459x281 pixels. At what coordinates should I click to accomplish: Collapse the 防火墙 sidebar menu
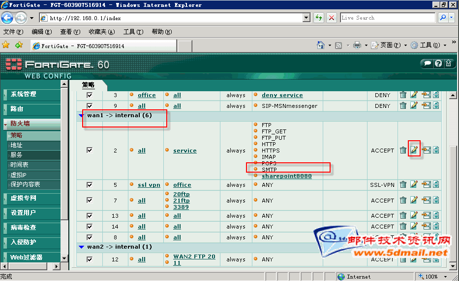(x=31, y=124)
